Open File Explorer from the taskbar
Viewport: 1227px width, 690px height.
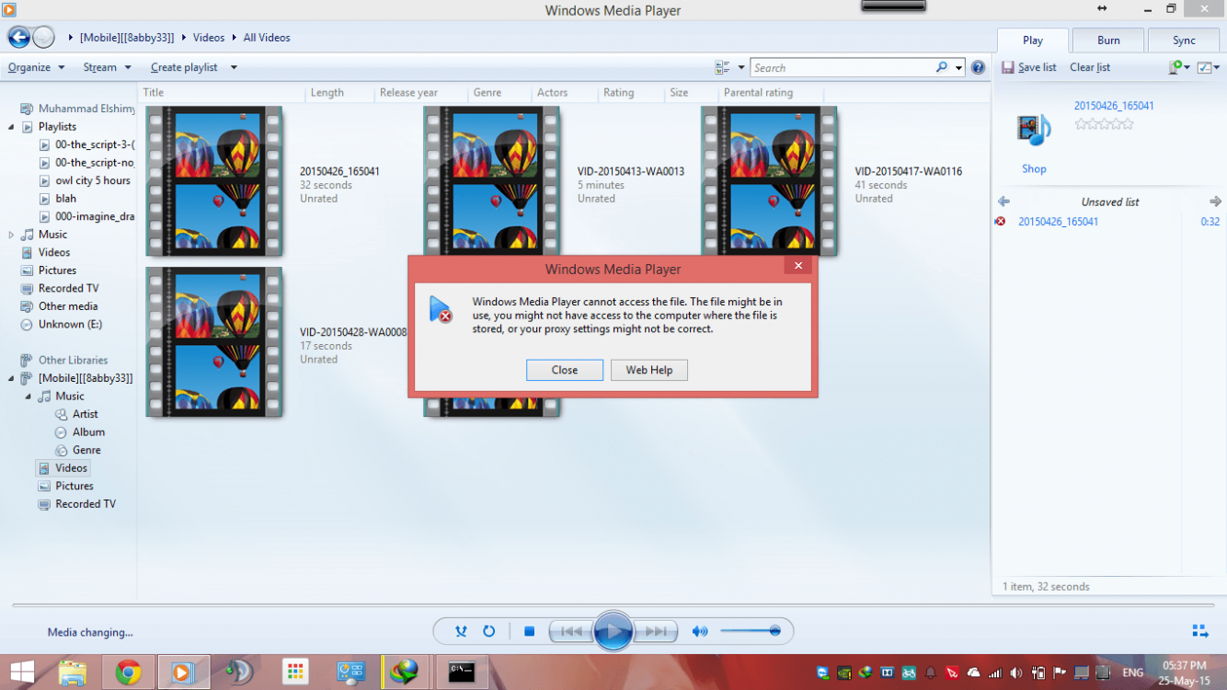(x=73, y=673)
